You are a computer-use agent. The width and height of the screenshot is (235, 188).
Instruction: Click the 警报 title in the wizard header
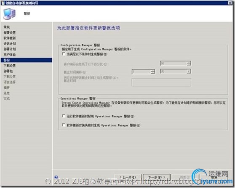click(27, 13)
